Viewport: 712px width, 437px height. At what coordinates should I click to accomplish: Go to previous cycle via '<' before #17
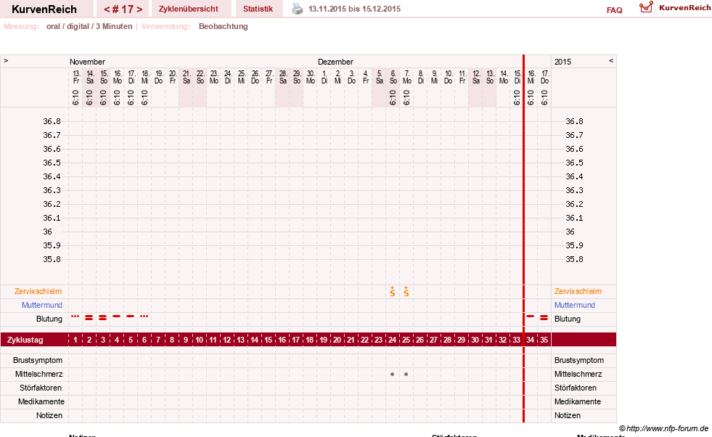(107, 9)
